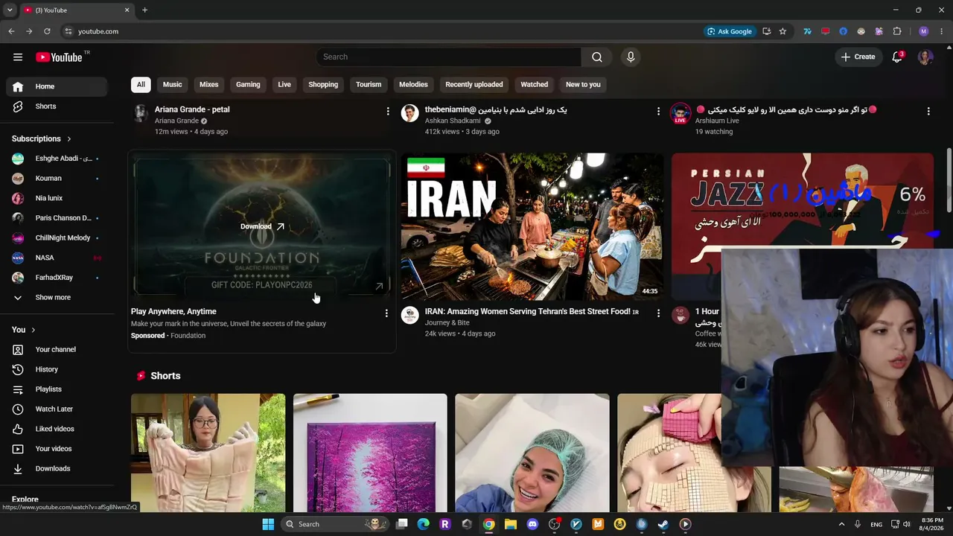Image resolution: width=953 pixels, height=536 pixels.
Task: Open Discord from the taskbar
Action: 532,524
